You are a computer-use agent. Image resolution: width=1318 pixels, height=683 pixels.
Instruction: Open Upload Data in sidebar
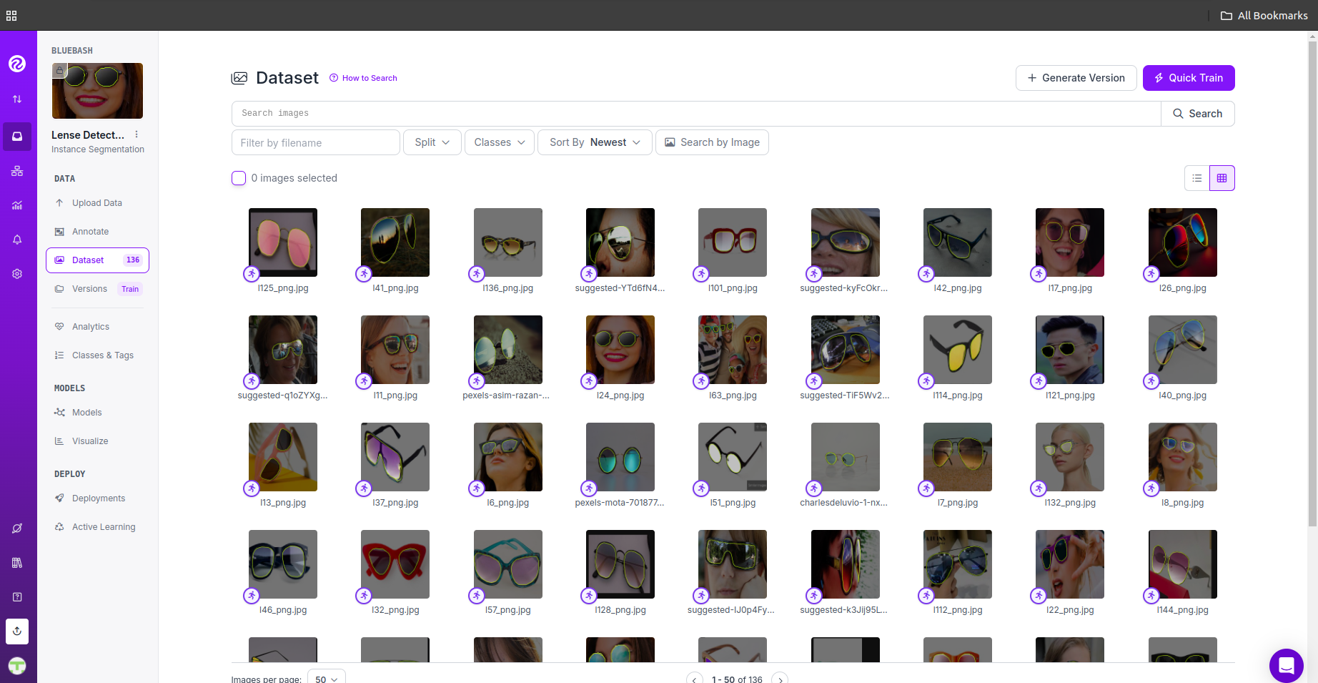[x=97, y=203]
